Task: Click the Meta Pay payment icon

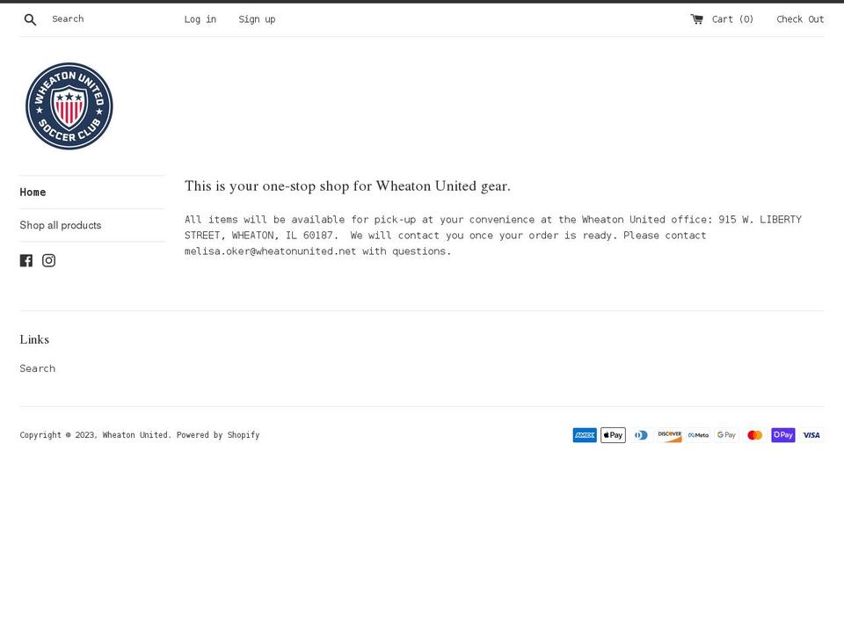Action: point(698,435)
